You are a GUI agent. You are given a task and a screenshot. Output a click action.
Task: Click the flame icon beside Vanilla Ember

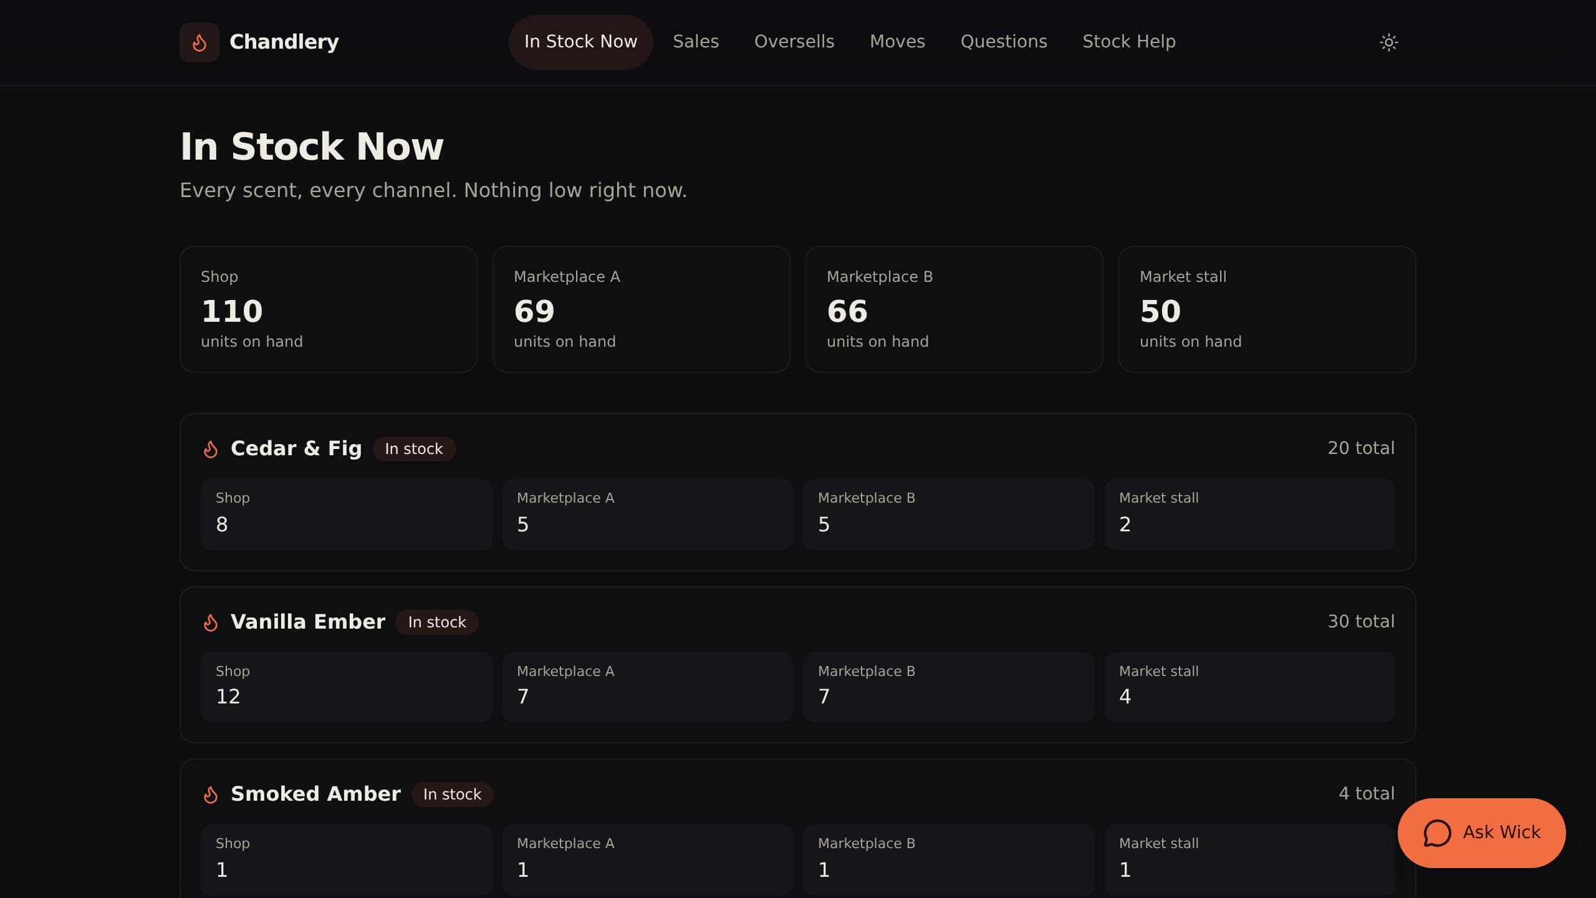point(211,622)
